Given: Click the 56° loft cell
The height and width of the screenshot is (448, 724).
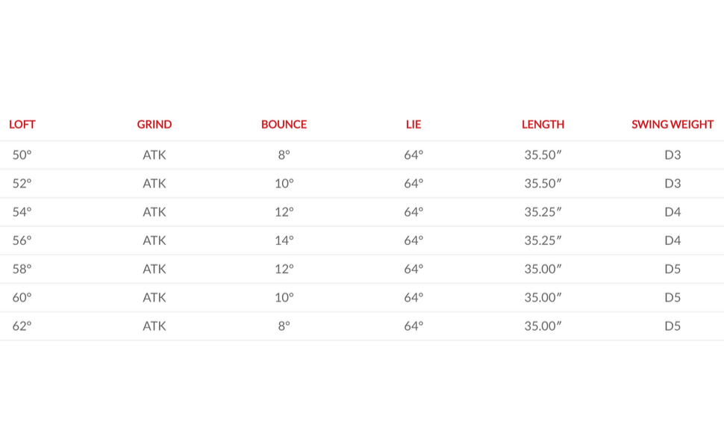Looking at the screenshot, I should tap(22, 240).
